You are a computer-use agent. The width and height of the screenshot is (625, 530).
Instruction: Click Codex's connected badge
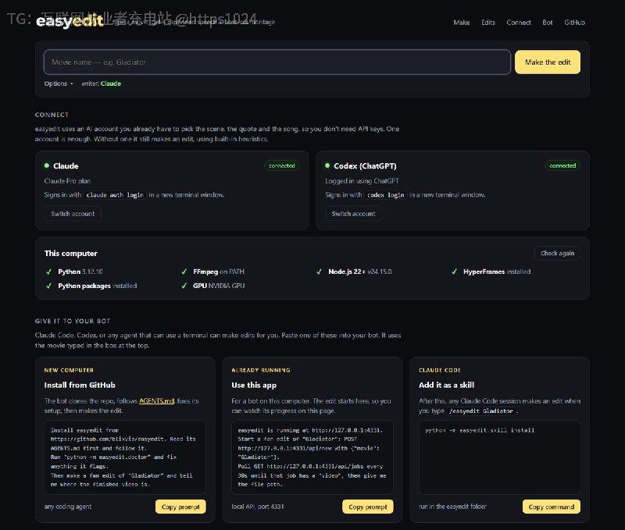(562, 165)
